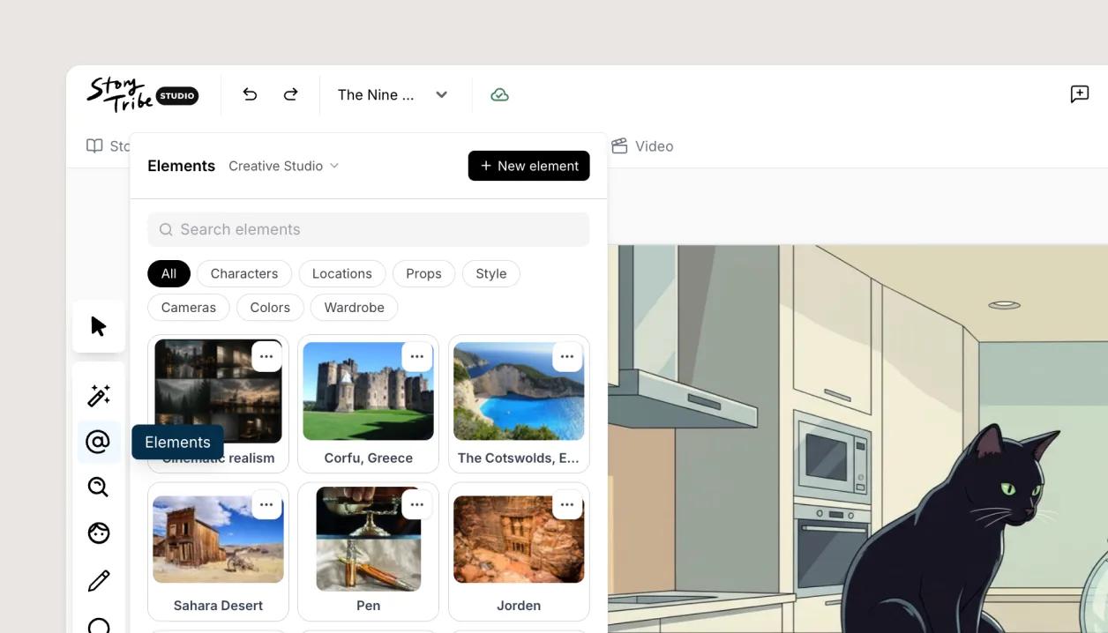Open options for The Cotswolds card
1108x633 pixels.
567,357
